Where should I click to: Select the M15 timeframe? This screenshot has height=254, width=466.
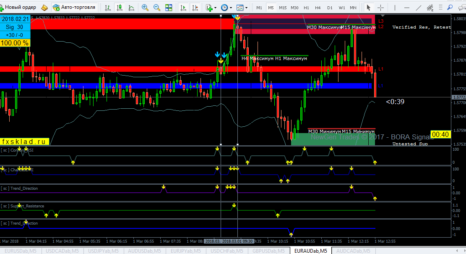pyautogui.click(x=283, y=8)
